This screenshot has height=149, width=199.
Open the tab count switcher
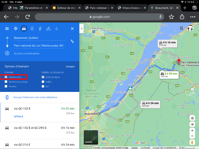pos(194,8)
